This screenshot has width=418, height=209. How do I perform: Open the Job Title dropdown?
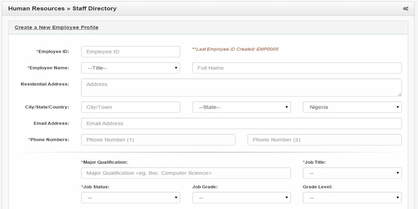[352, 173]
